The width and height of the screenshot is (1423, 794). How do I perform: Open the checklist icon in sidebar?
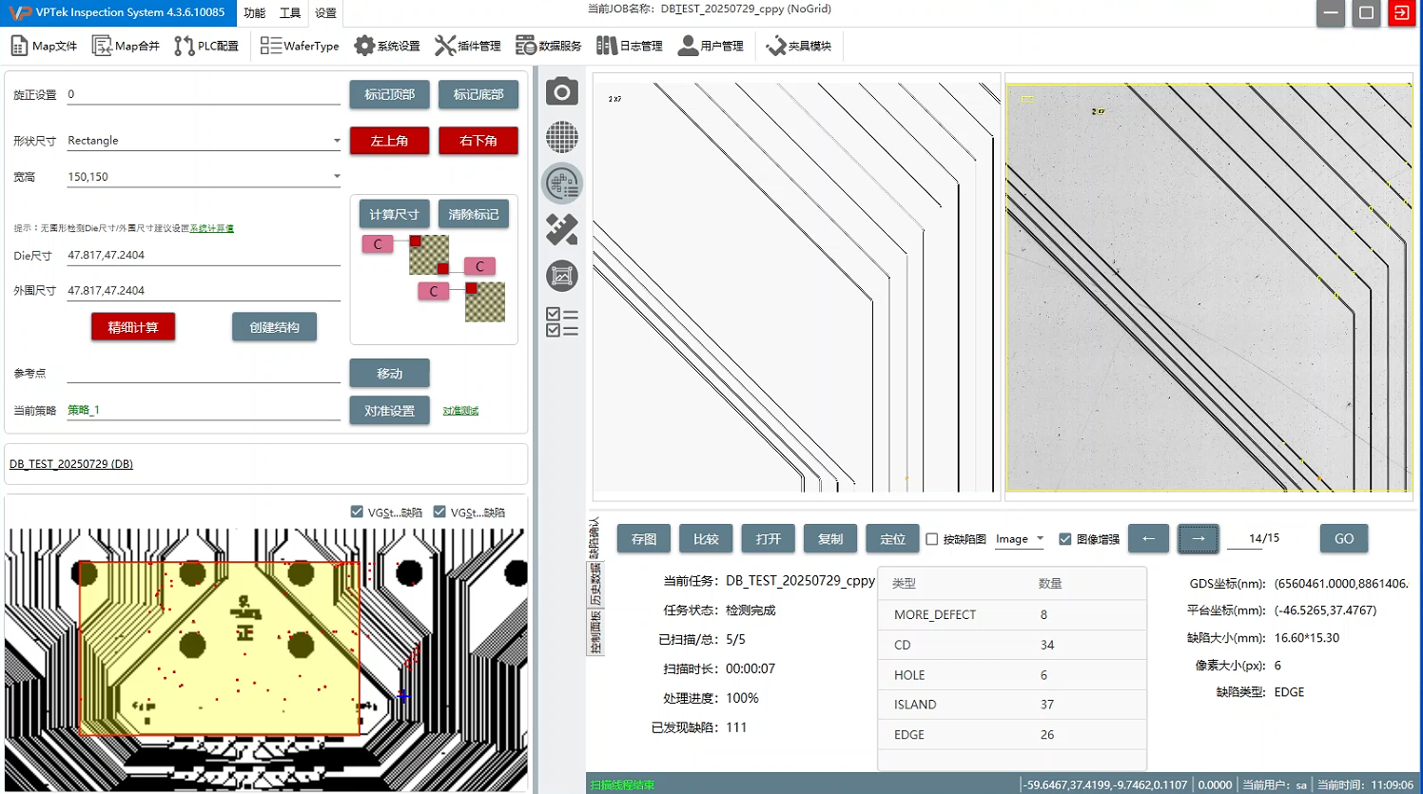click(x=561, y=322)
